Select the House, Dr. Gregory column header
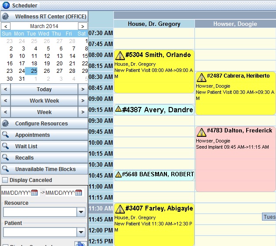Image resolution: width=276 pixels, height=246 pixels. (154, 24)
